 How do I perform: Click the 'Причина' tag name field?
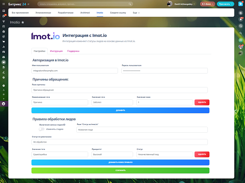point(60,103)
